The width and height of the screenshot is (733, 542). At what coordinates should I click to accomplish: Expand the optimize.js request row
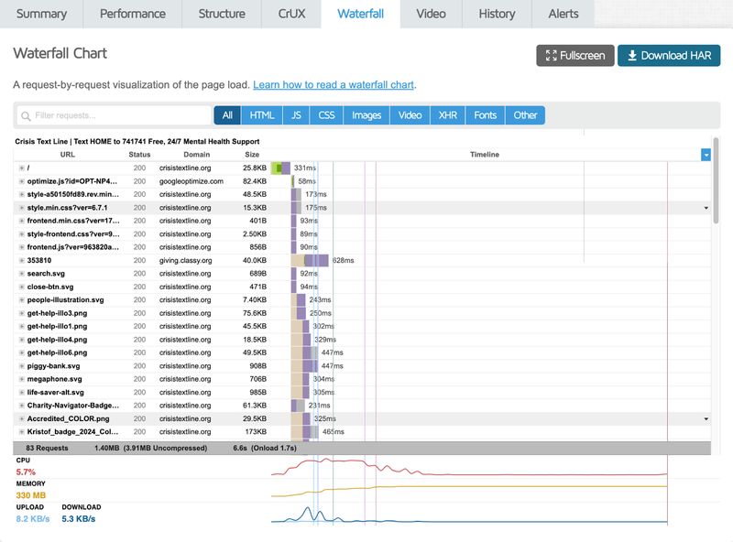pyautogui.click(x=20, y=182)
